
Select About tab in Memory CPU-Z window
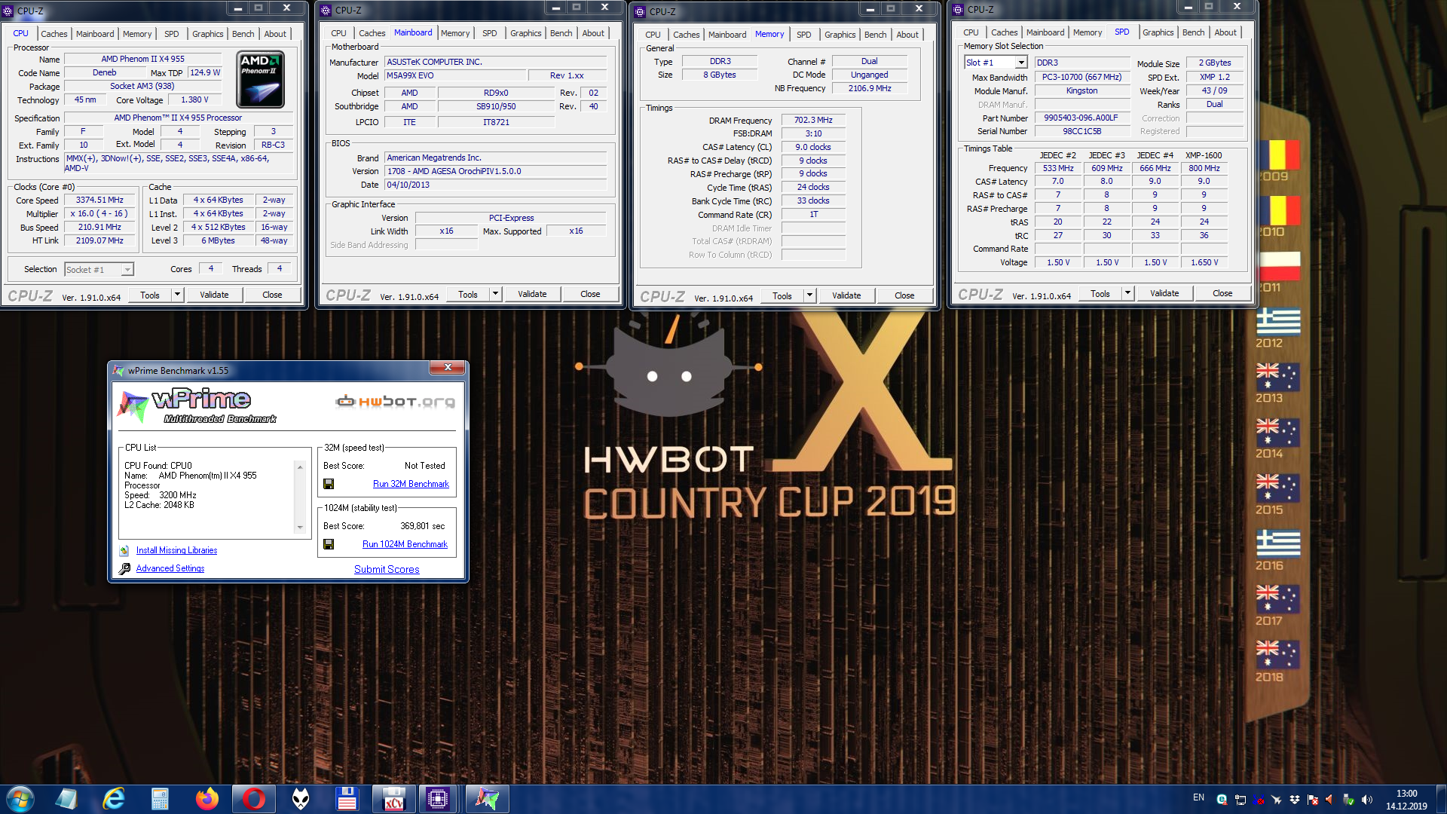point(907,35)
